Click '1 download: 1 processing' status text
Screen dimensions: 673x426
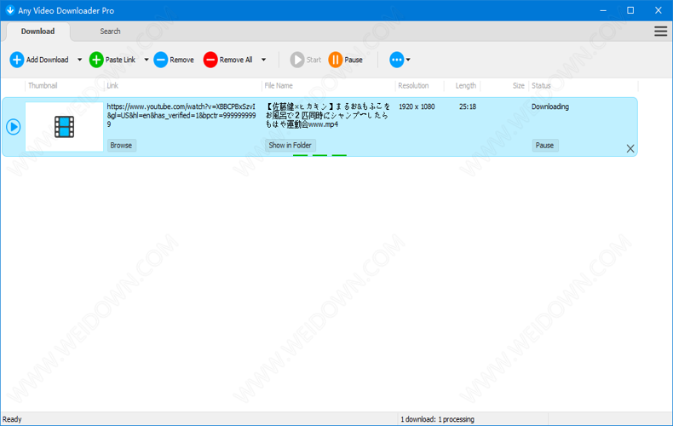click(x=437, y=419)
